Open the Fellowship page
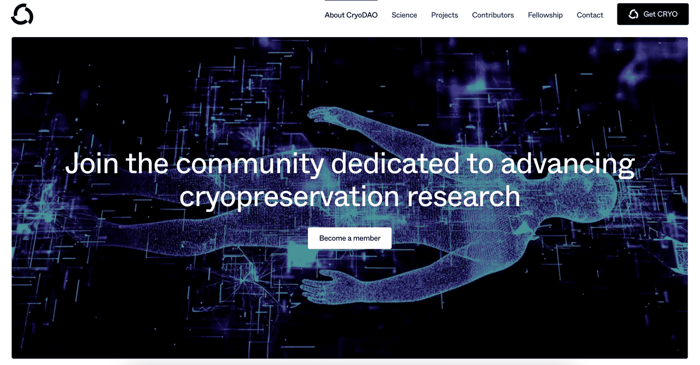The height and width of the screenshot is (365, 700). pyautogui.click(x=545, y=15)
